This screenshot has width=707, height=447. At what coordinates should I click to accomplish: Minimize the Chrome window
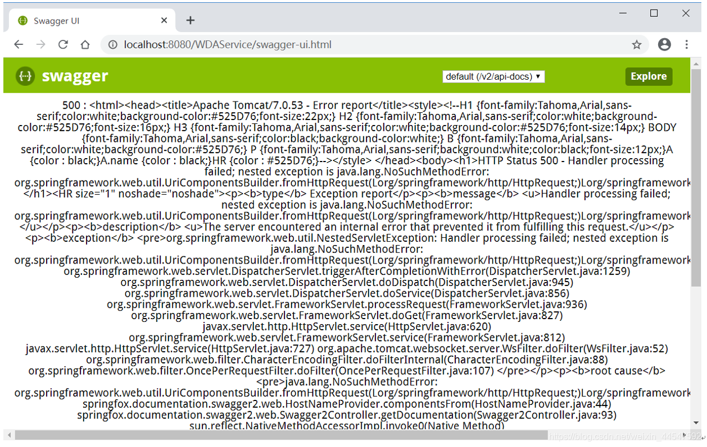click(623, 13)
